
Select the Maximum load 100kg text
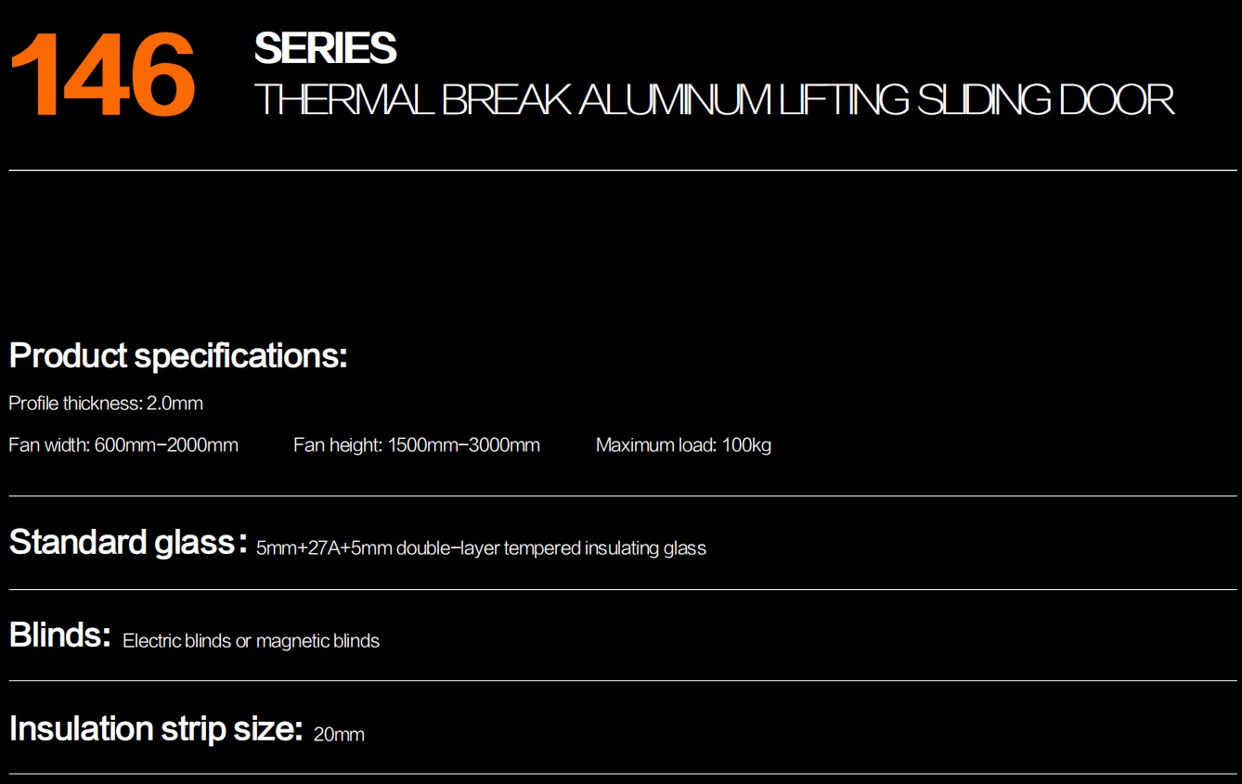(x=683, y=445)
